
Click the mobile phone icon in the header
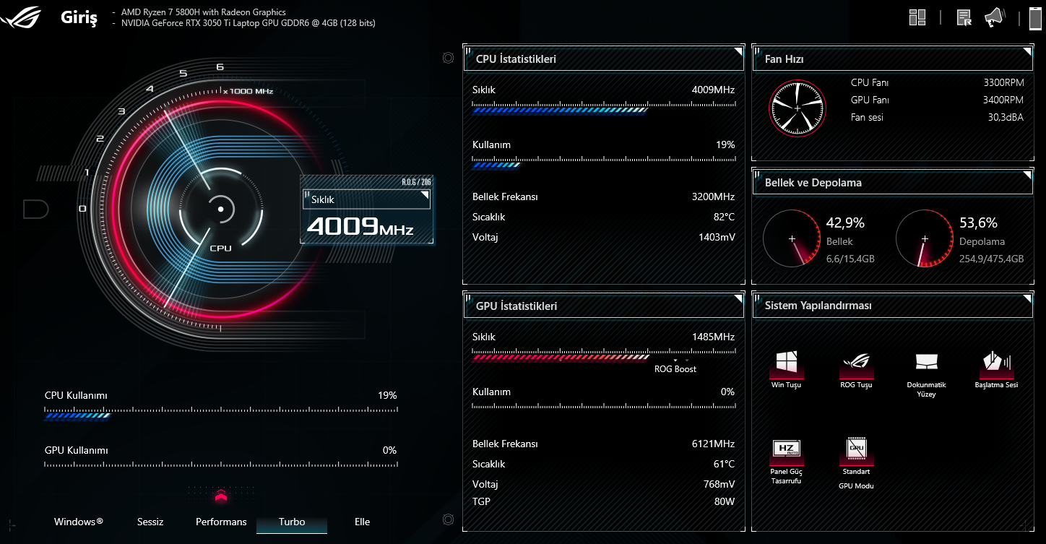coord(1035,18)
